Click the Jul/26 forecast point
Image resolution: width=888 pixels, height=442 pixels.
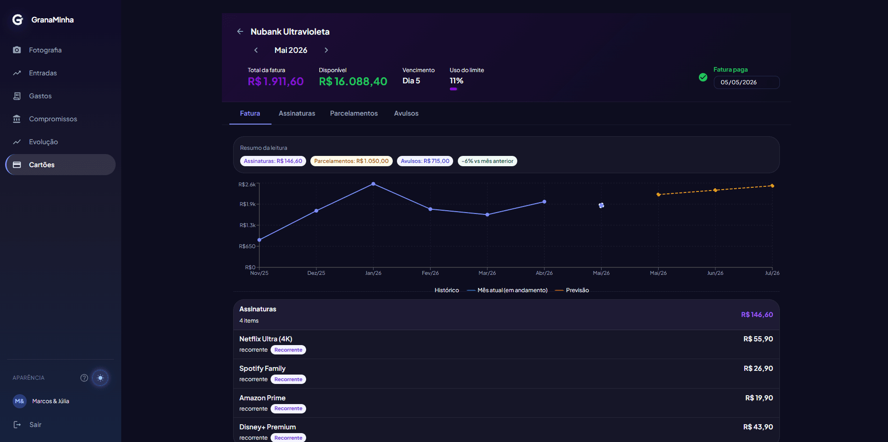coord(772,186)
